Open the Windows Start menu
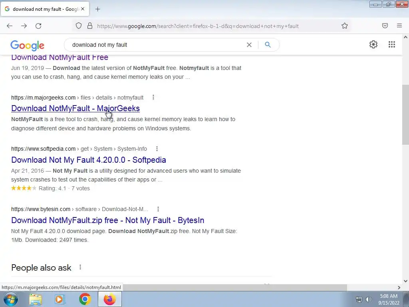This screenshot has width=409, height=307. 11,299
